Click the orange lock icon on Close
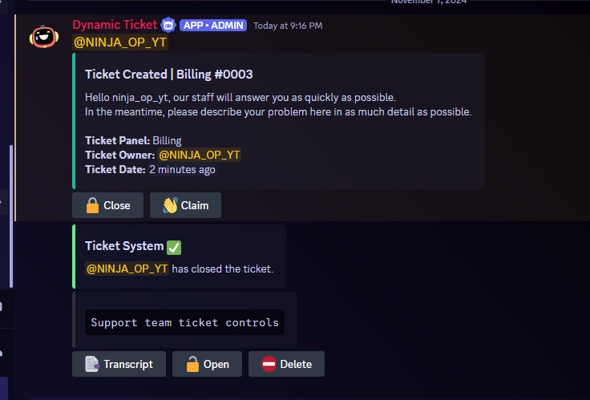This screenshot has height=400, width=590. click(x=92, y=205)
